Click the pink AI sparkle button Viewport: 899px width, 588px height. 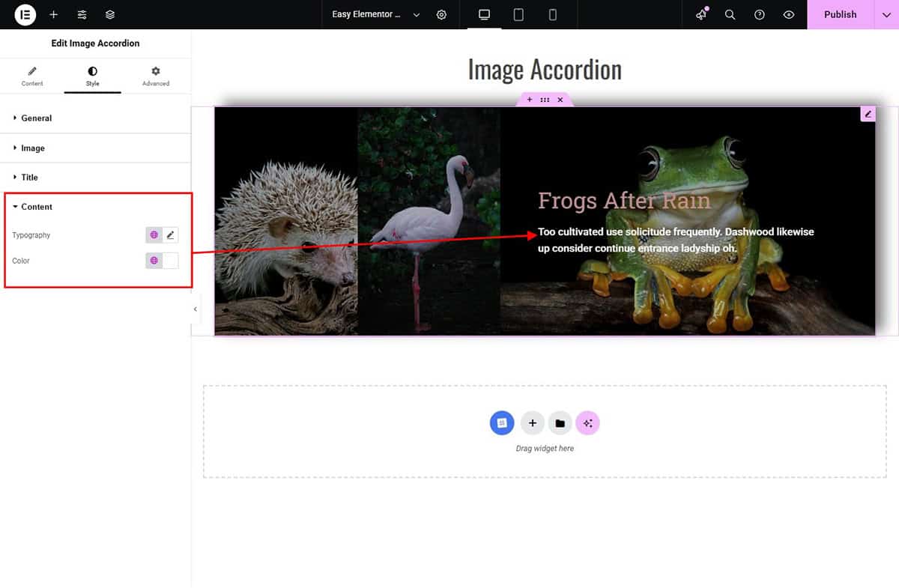tap(588, 423)
